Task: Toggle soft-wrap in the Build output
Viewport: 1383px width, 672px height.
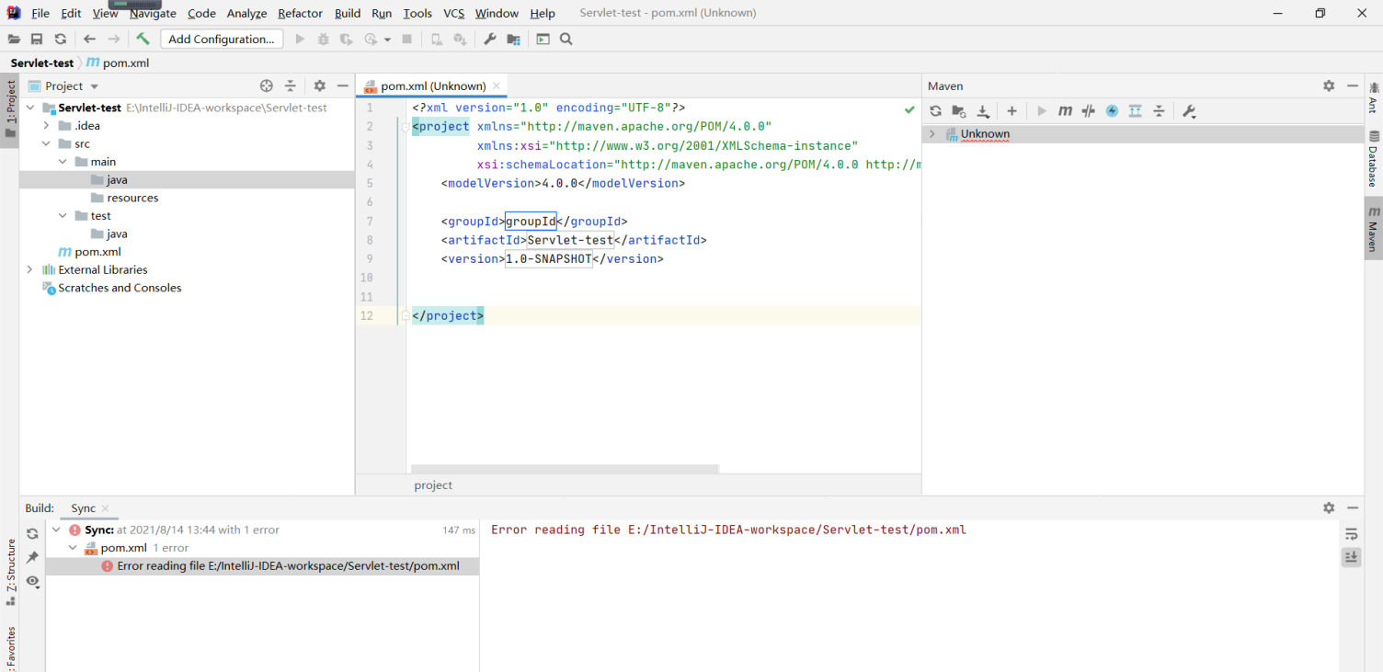Action: (1351, 533)
